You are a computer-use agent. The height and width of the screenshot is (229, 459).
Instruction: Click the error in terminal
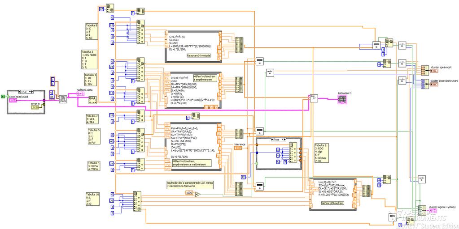35,107
